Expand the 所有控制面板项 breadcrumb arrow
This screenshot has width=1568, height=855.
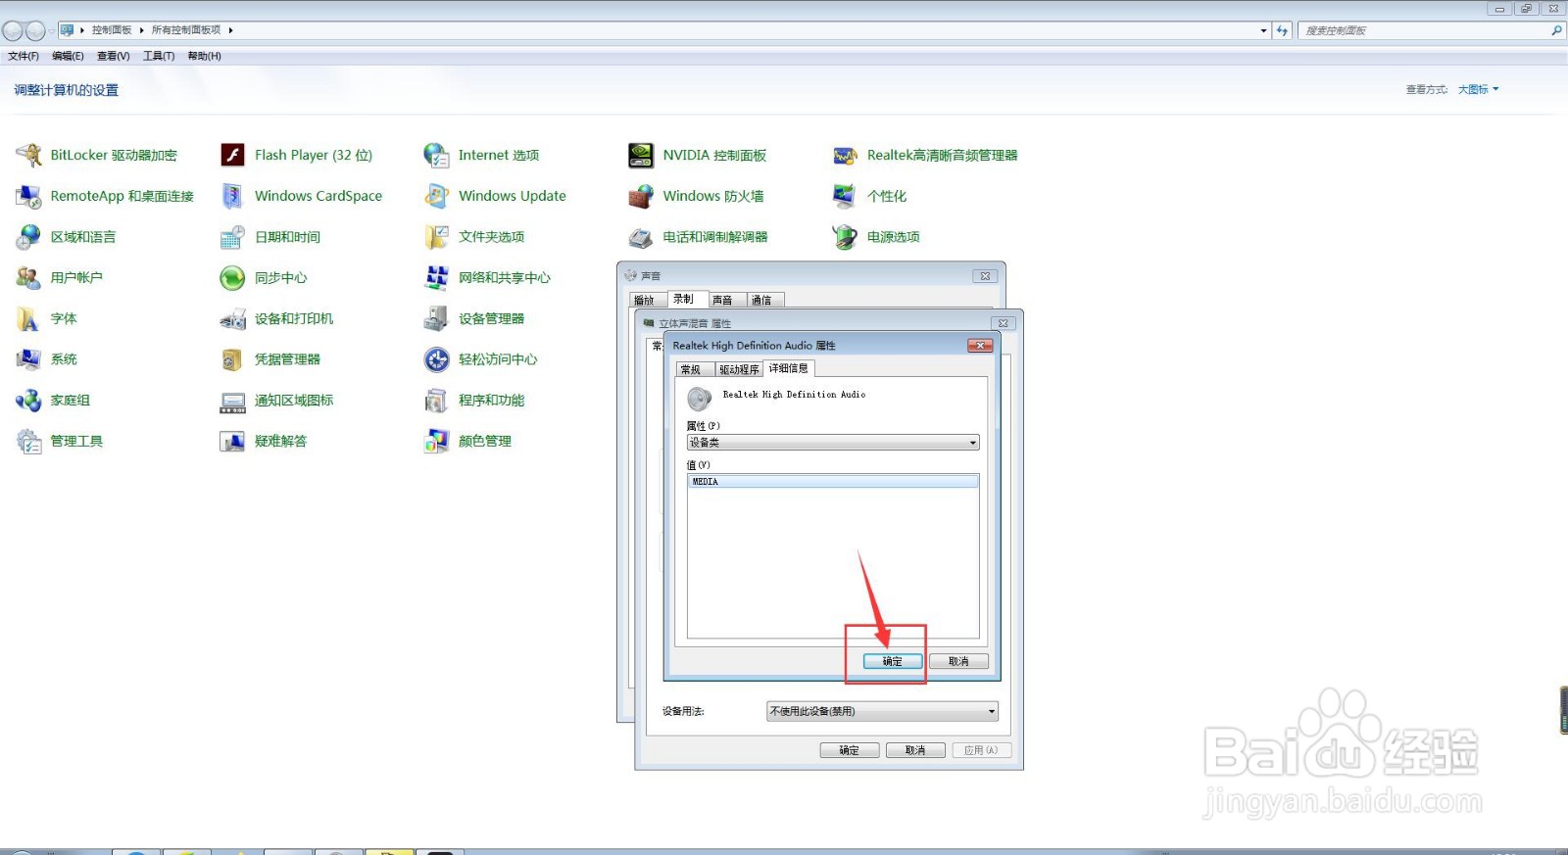pyautogui.click(x=230, y=30)
